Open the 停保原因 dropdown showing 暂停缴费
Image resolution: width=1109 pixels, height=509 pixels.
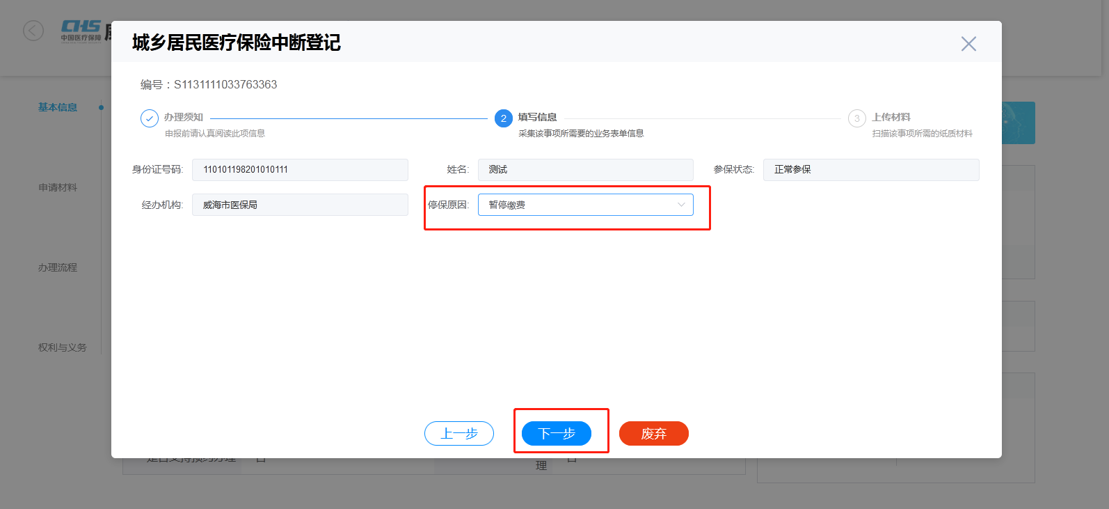pyautogui.click(x=585, y=205)
